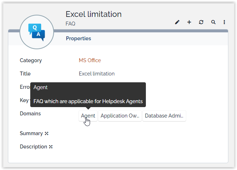This screenshot has height=170, width=237.
Task: Open the MS Office category link
Action: [x=90, y=60]
